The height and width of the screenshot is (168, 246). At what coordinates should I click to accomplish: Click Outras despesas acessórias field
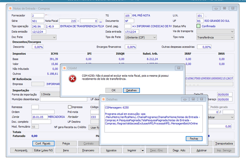204,47
